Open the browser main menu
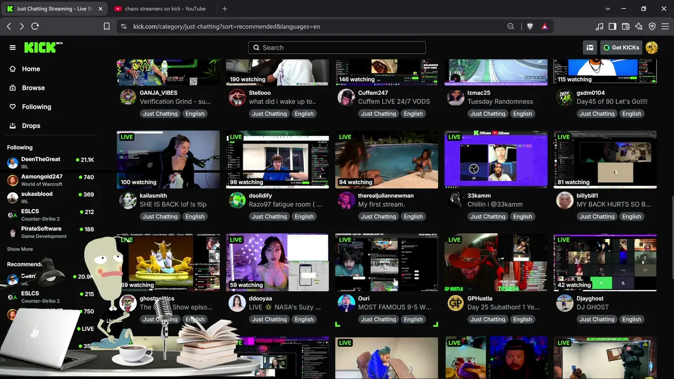Viewport: 674px width, 379px height. pyautogui.click(x=665, y=26)
